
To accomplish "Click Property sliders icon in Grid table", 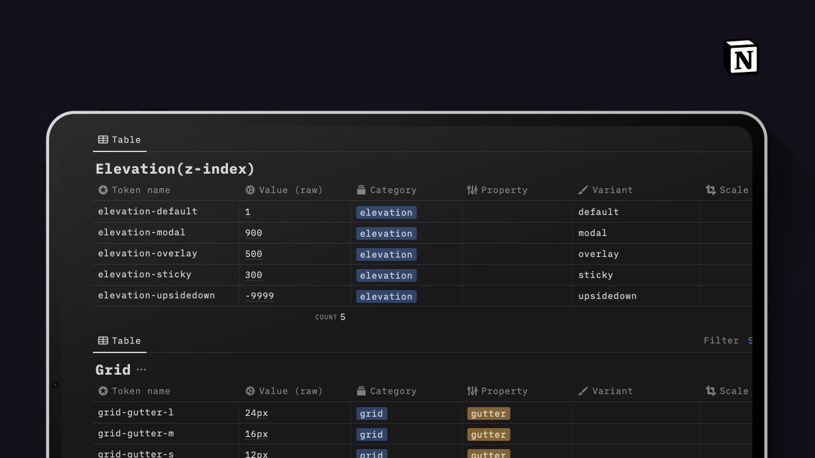I will point(472,391).
